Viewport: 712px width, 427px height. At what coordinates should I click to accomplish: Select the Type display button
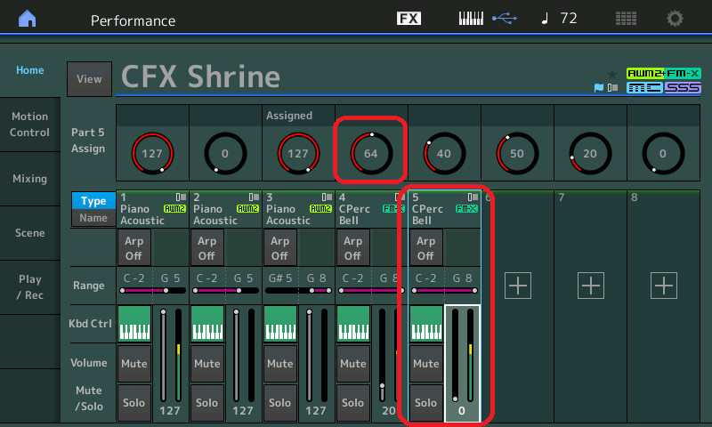click(x=93, y=201)
